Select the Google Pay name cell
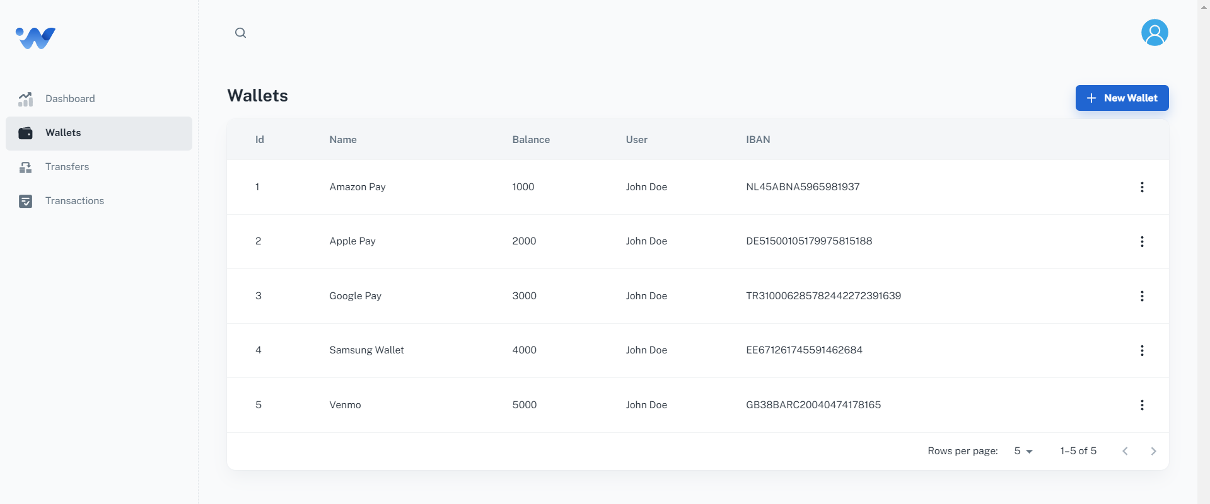Screen dimensions: 1210x504 tap(356, 296)
